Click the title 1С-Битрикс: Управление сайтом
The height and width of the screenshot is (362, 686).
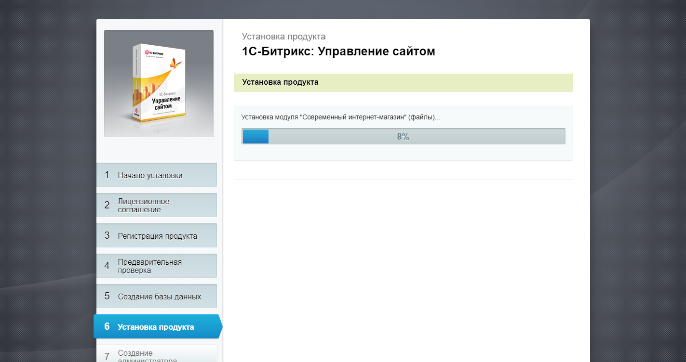point(338,51)
